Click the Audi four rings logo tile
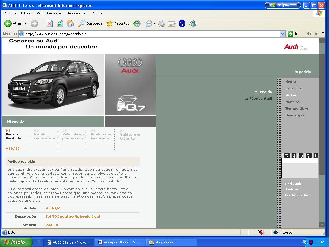The width and height of the screenshot is (329, 247). [x=130, y=66]
